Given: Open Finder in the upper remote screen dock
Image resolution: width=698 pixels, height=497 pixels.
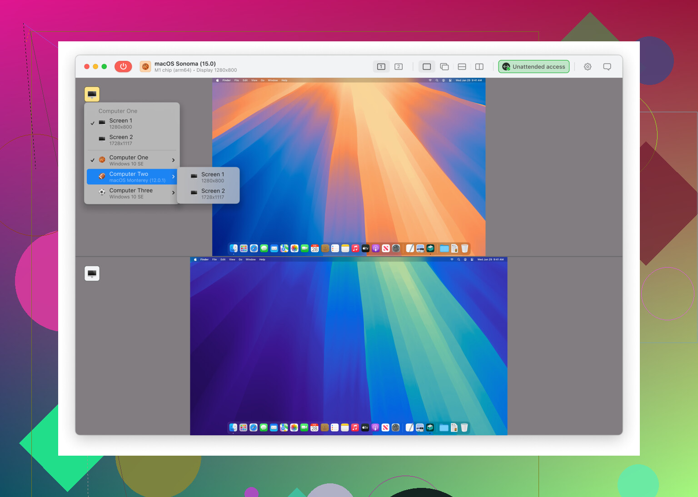Looking at the screenshot, I should (x=234, y=248).
